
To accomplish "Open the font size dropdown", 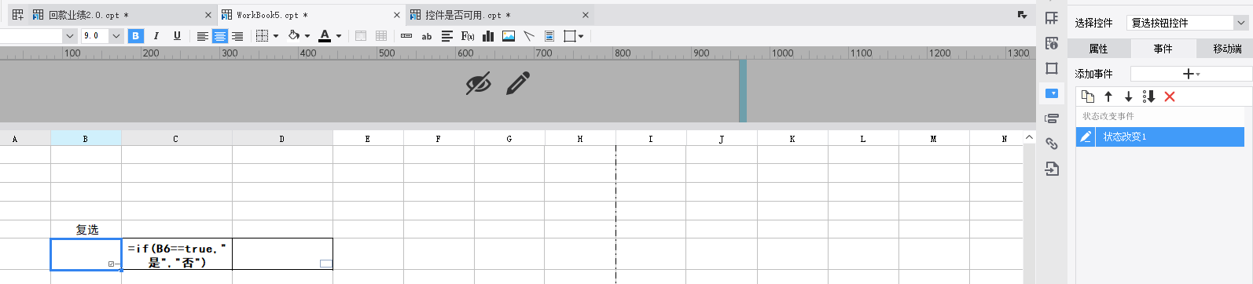I will click(x=116, y=36).
